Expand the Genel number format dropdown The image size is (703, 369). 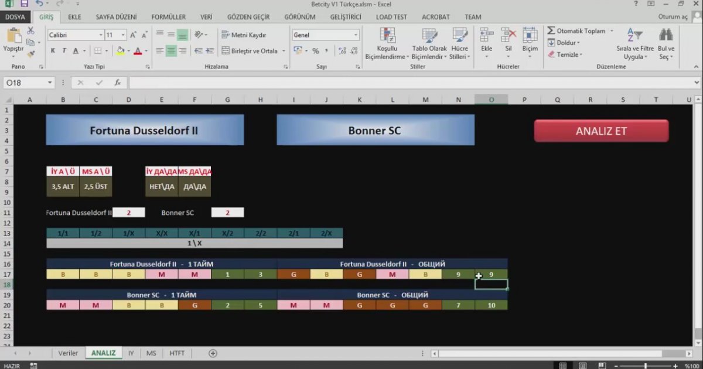pyautogui.click(x=355, y=35)
